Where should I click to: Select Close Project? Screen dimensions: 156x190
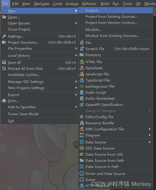[x=39, y=29]
